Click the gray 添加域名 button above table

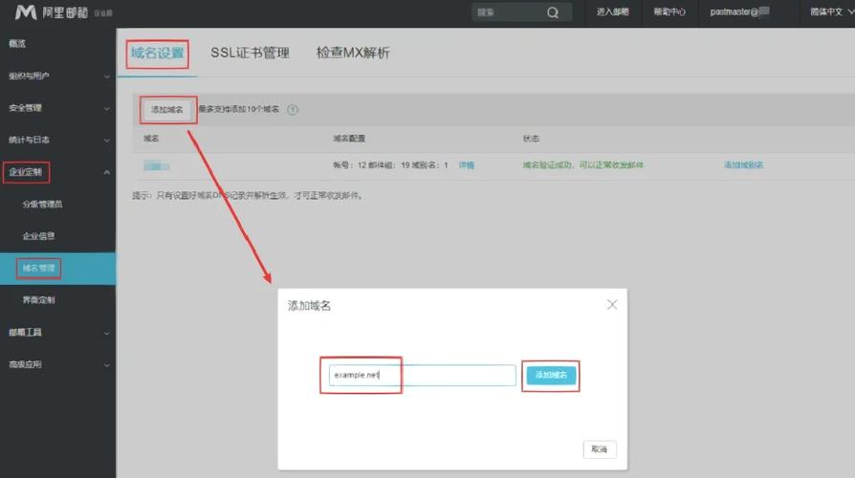166,110
